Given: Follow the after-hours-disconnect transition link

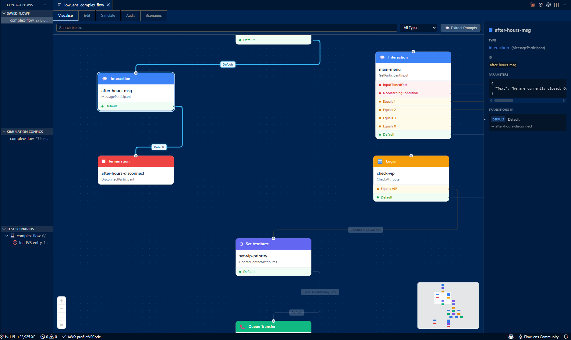Looking at the screenshot, I should click(x=514, y=126).
